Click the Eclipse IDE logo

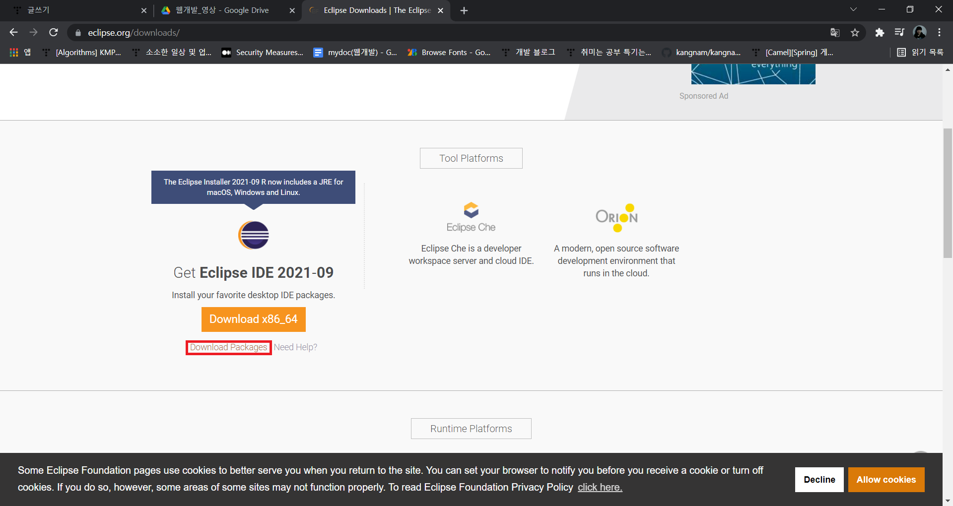tap(254, 235)
